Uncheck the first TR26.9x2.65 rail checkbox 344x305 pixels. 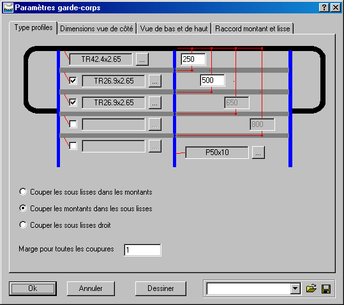point(73,80)
